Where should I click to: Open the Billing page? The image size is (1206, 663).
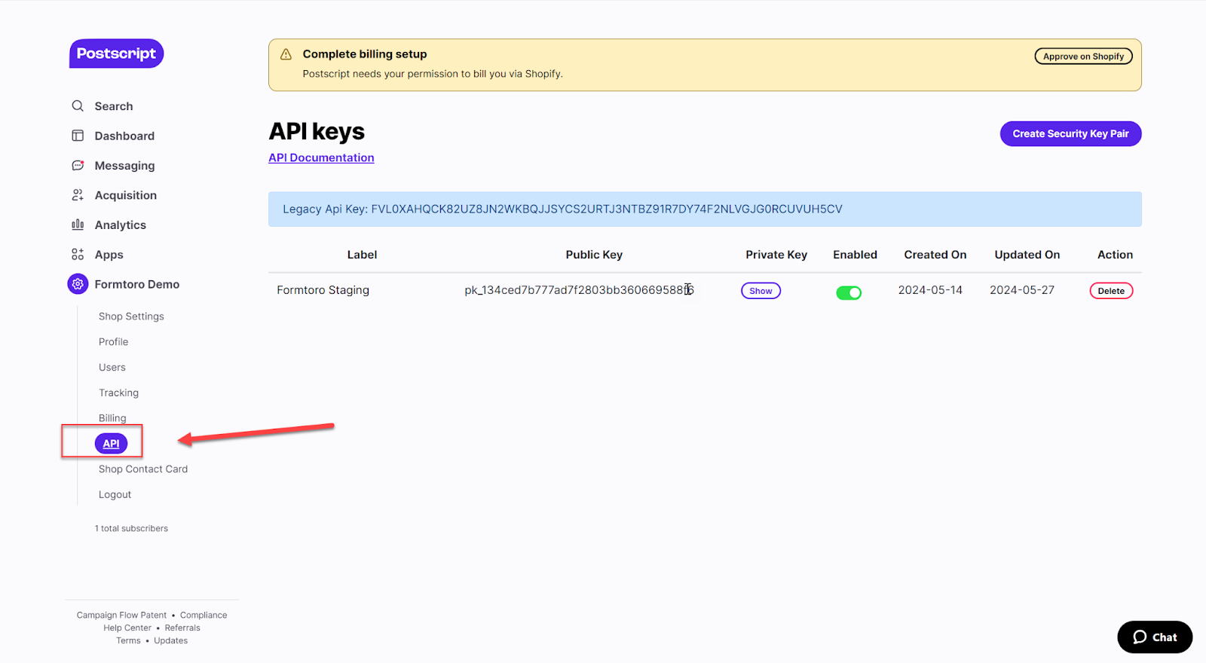[112, 418]
